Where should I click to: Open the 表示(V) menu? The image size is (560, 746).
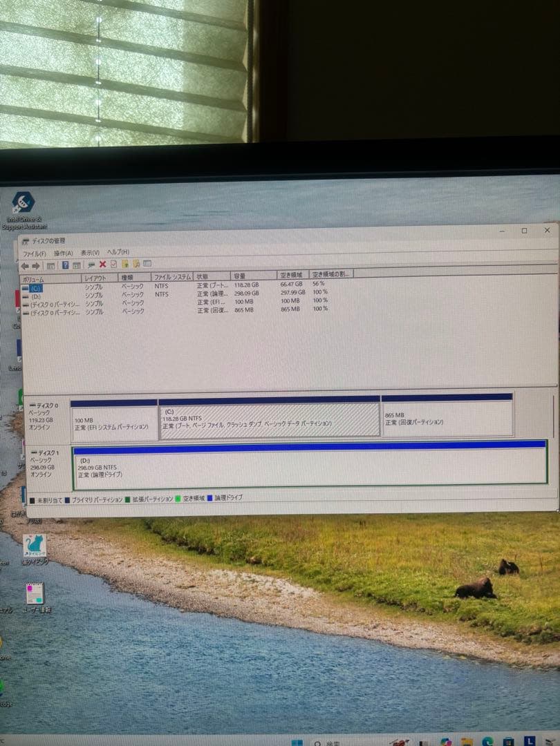(90, 254)
